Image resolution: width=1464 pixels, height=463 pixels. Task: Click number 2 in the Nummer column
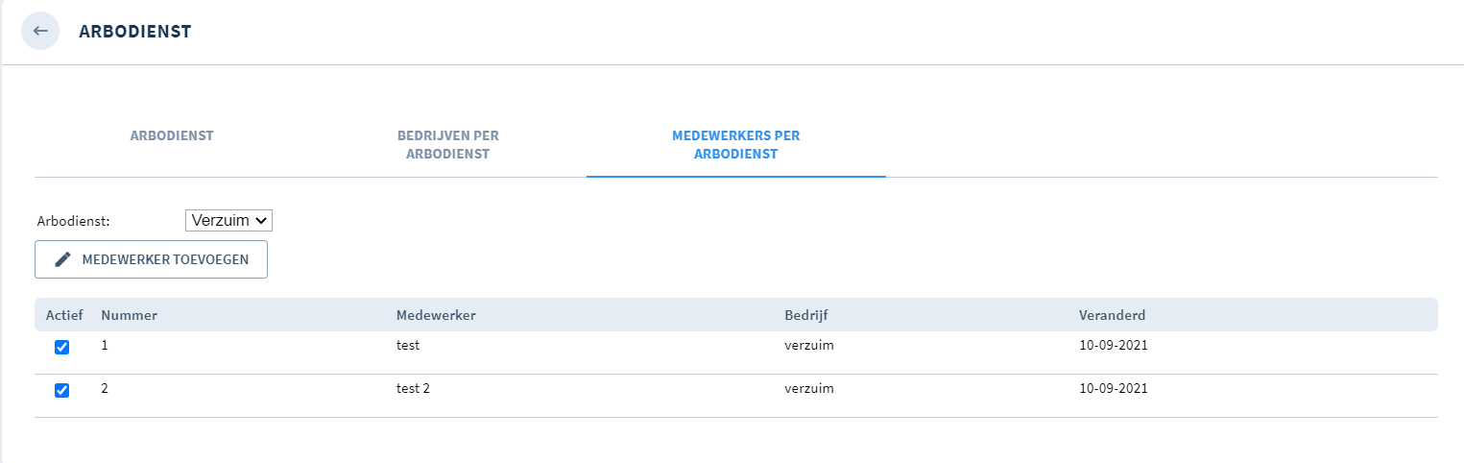pyautogui.click(x=106, y=389)
